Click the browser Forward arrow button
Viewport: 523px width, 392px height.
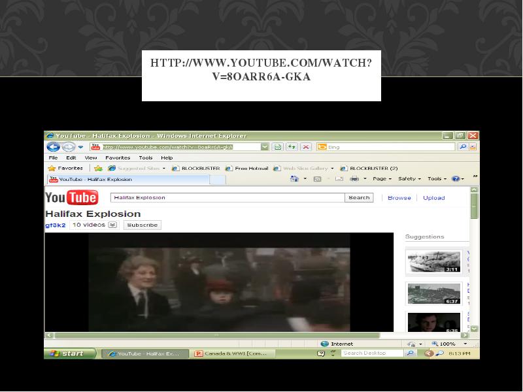(x=69, y=146)
